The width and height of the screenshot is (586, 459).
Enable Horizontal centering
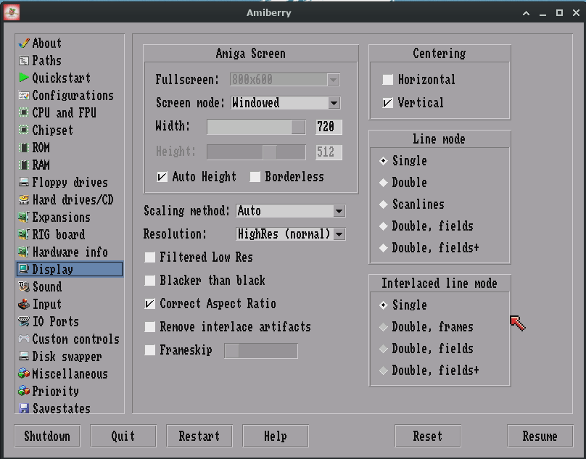coord(389,80)
